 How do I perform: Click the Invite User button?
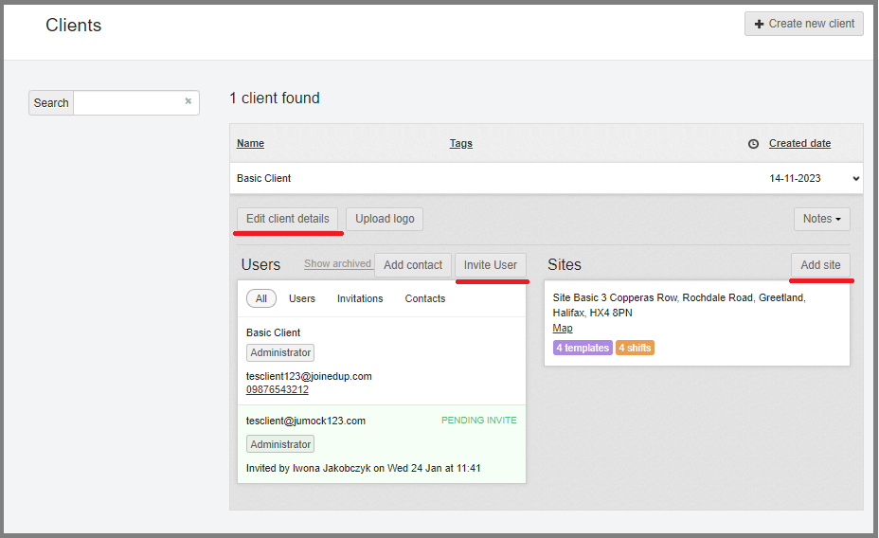491,265
